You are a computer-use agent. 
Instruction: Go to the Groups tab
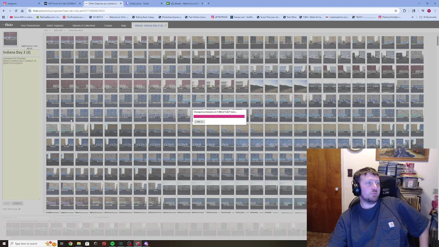click(x=108, y=25)
